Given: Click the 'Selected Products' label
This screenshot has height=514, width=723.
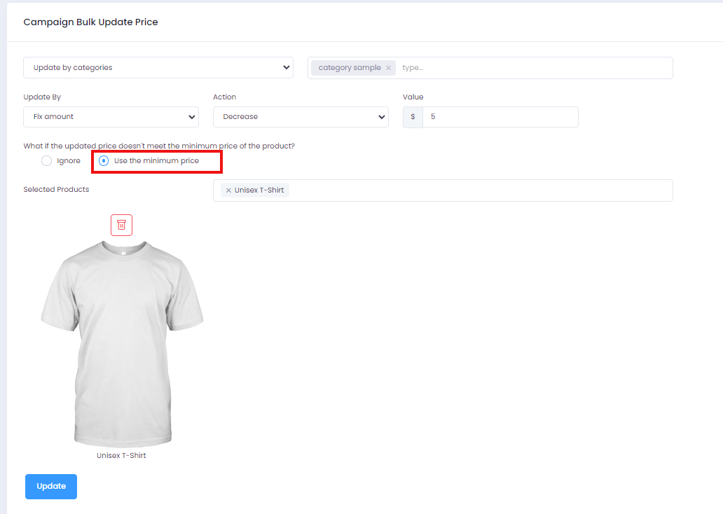Looking at the screenshot, I should pos(56,190).
